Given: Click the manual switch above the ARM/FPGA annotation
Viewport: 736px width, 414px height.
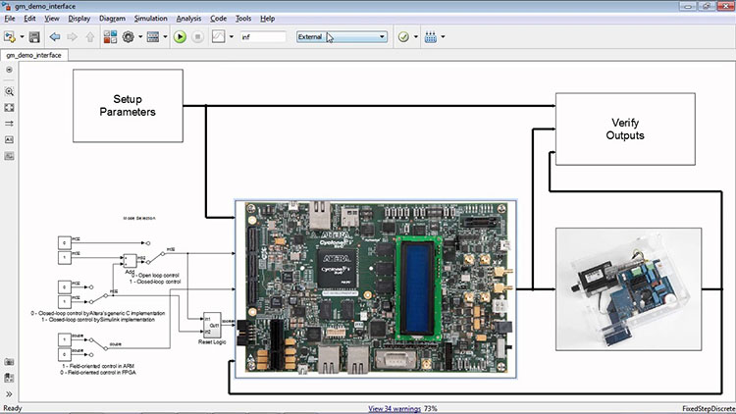Looking at the screenshot, I should pyautogui.click(x=98, y=347).
